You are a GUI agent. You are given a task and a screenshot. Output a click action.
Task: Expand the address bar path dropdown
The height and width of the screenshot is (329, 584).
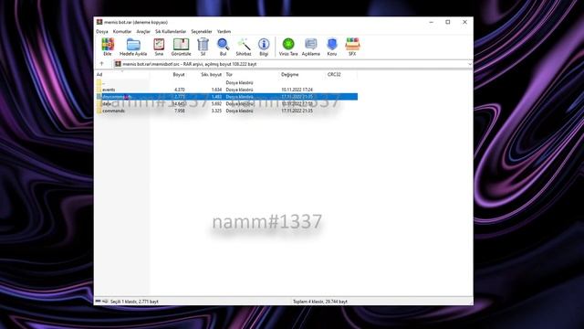click(470, 64)
